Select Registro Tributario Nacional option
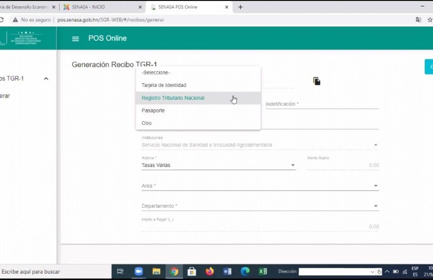 [173, 98]
